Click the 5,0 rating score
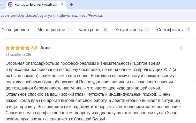The height and width of the screenshot is (123, 196). [x=34, y=48]
